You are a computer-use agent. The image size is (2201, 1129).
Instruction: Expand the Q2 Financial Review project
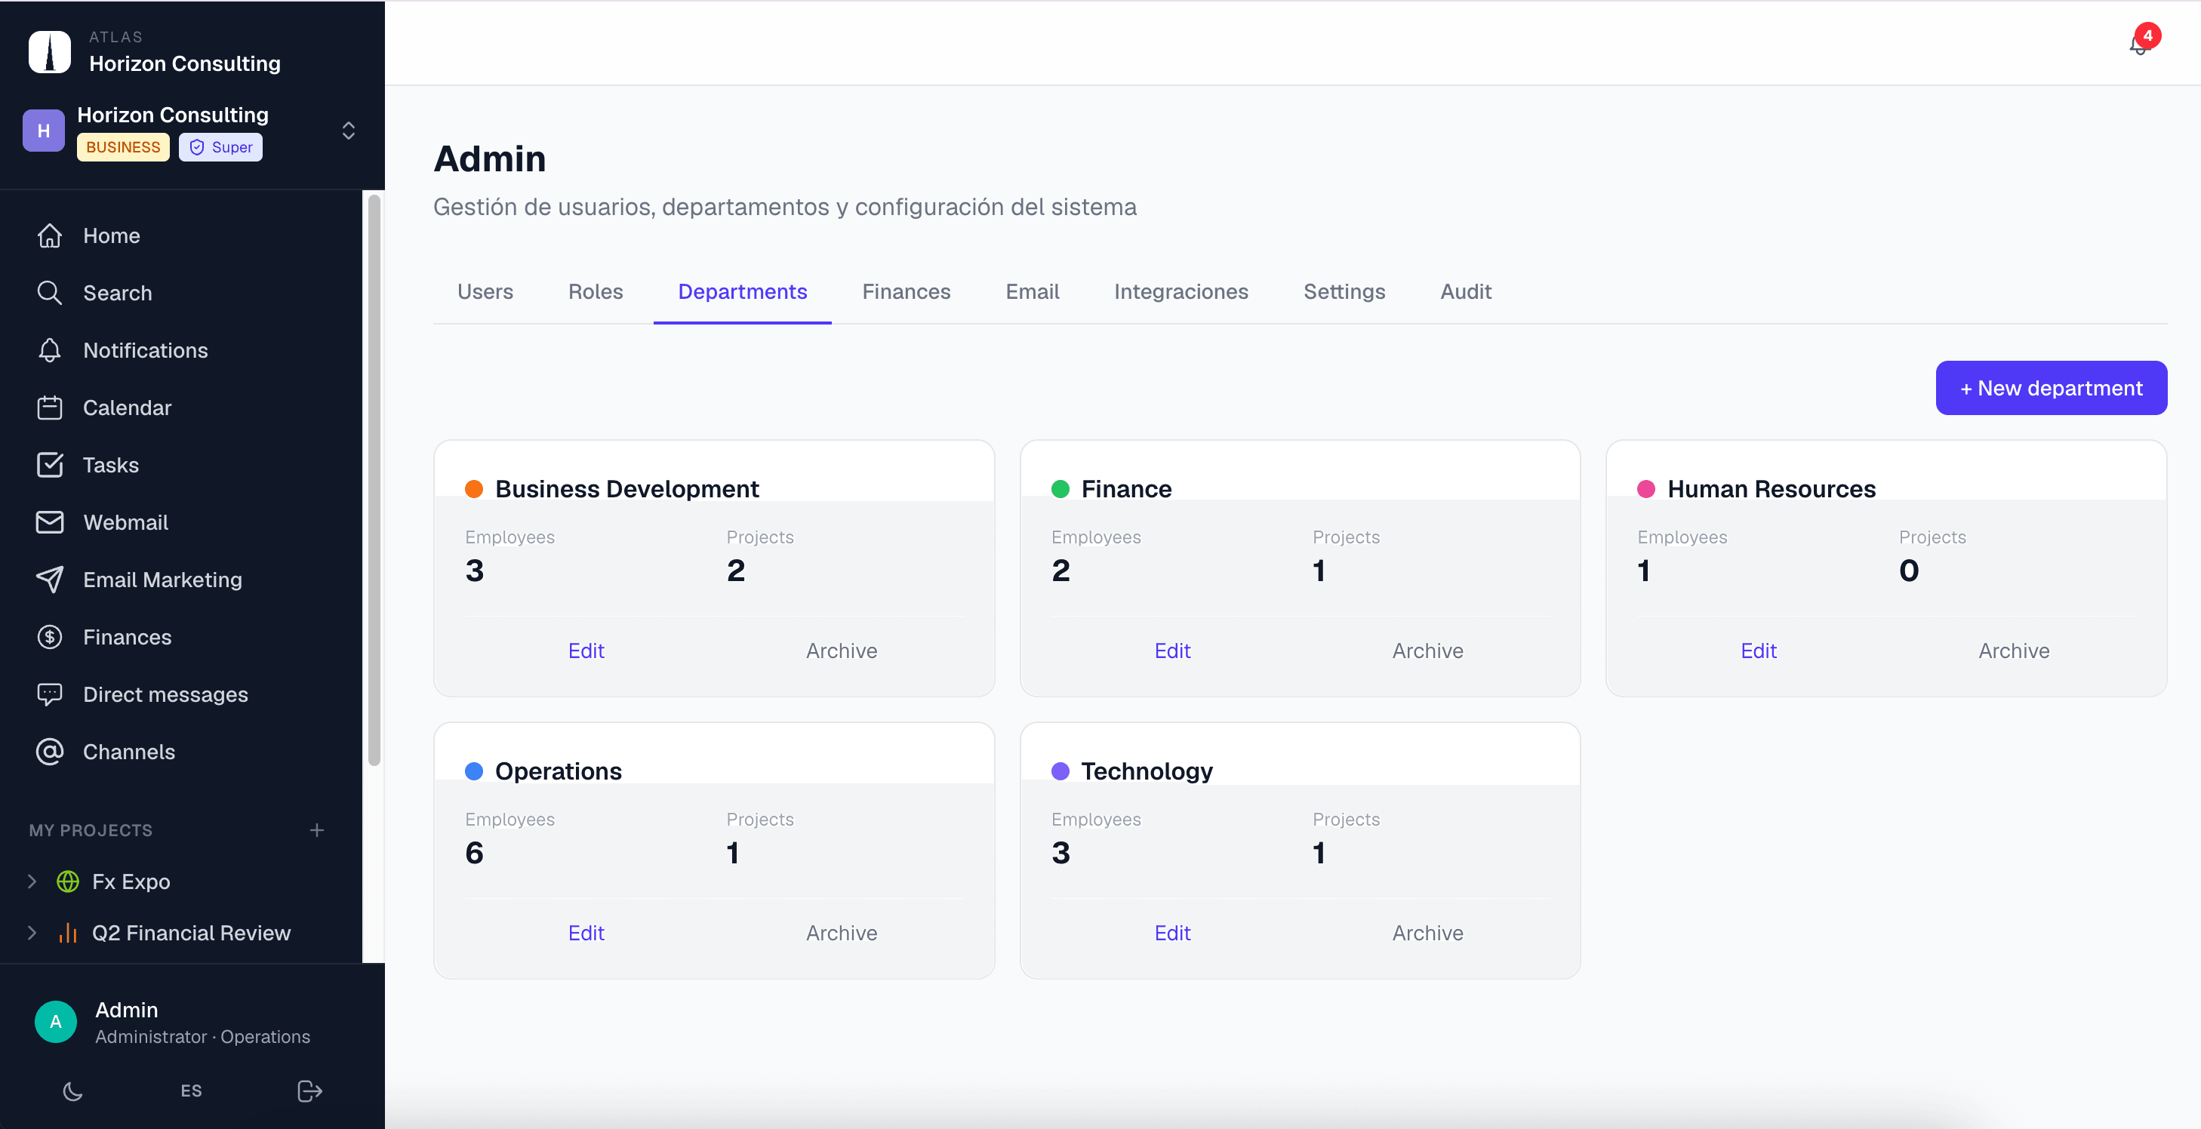[x=32, y=933]
